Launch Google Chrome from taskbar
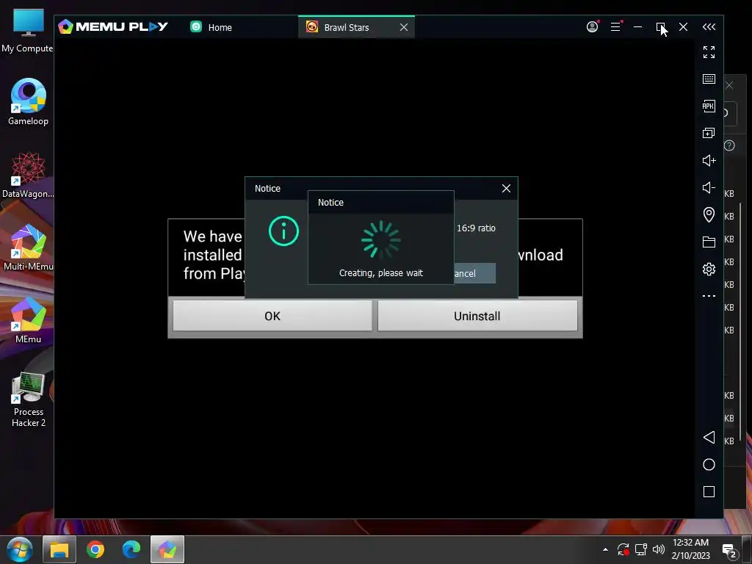752x564 pixels. click(95, 549)
